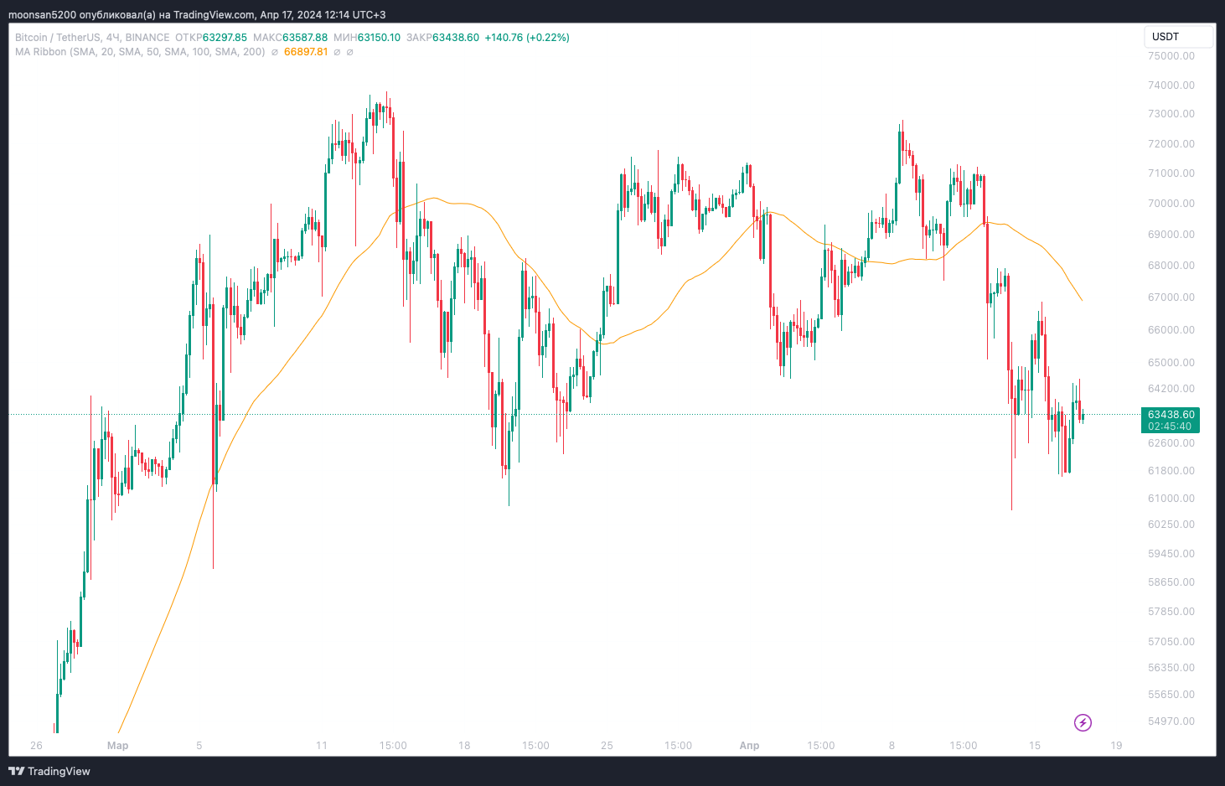The image size is (1225, 786).
Task: Click the 57050.00 price axis label
Action: tap(1171, 642)
